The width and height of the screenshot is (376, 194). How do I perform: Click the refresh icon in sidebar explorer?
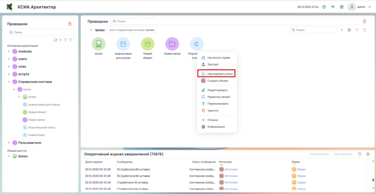(55, 40)
